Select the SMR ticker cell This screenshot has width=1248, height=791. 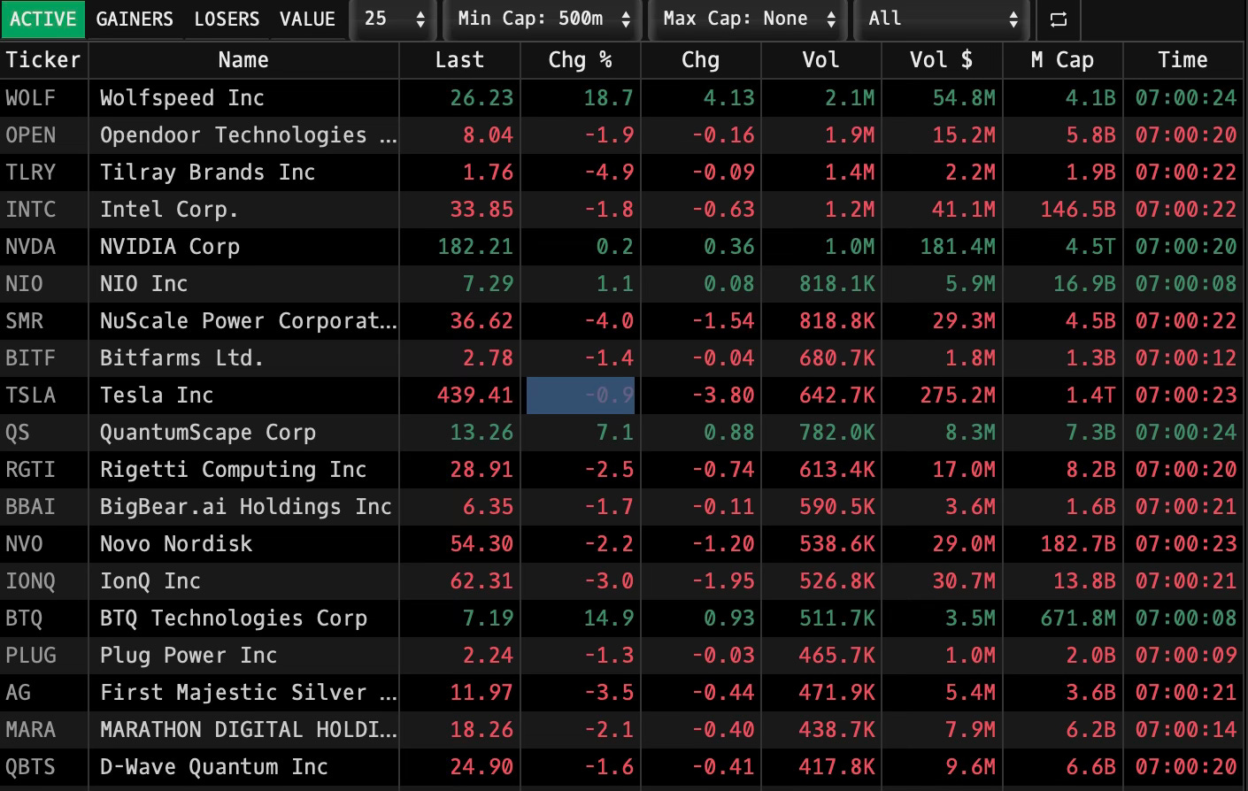pos(43,321)
